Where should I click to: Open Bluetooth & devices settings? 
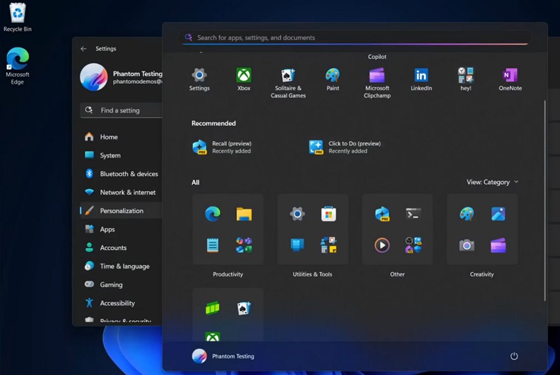point(122,174)
